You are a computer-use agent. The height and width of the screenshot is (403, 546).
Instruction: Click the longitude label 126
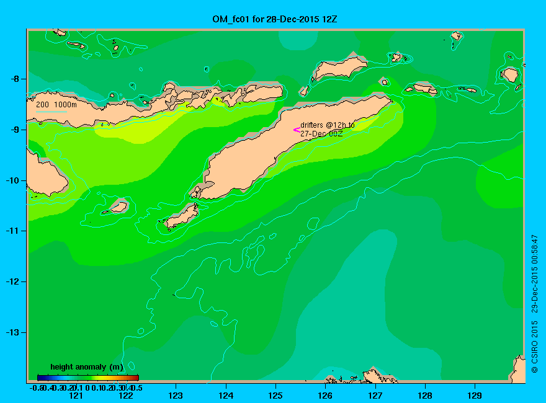(x=325, y=396)
